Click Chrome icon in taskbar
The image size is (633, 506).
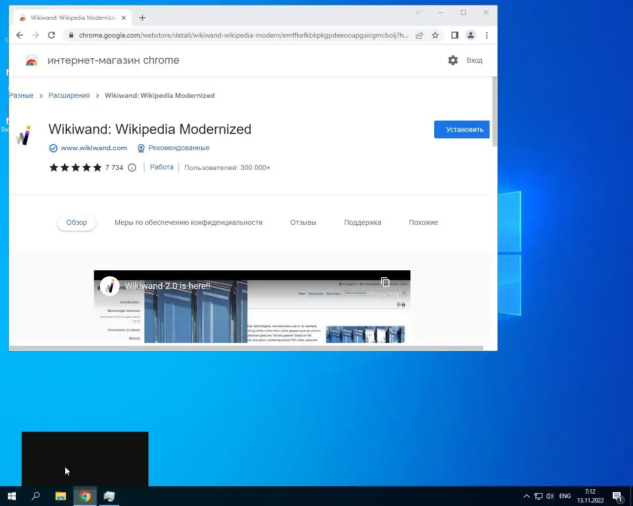click(x=85, y=496)
